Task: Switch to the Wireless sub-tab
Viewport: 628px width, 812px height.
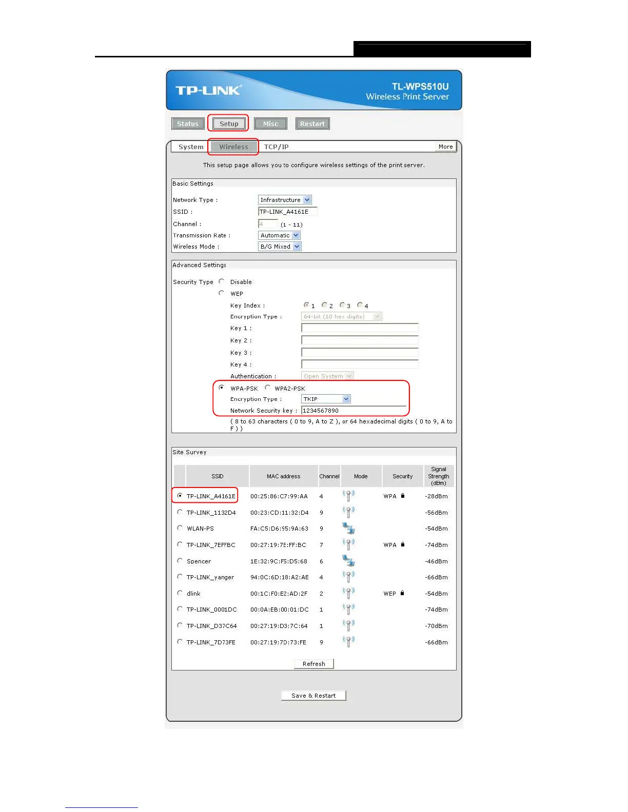Action: 233,147
